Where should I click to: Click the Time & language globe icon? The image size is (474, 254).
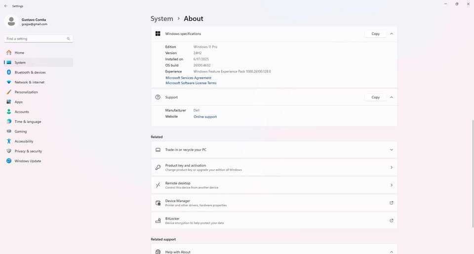point(9,122)
